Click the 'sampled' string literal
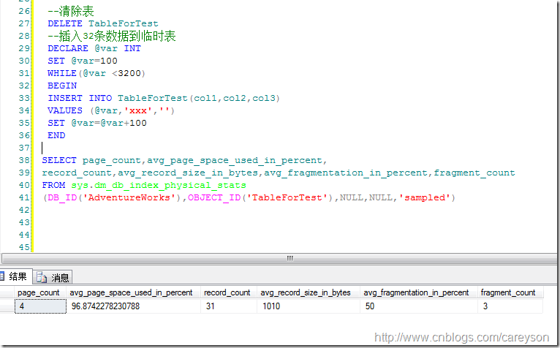 coord(425,197)
